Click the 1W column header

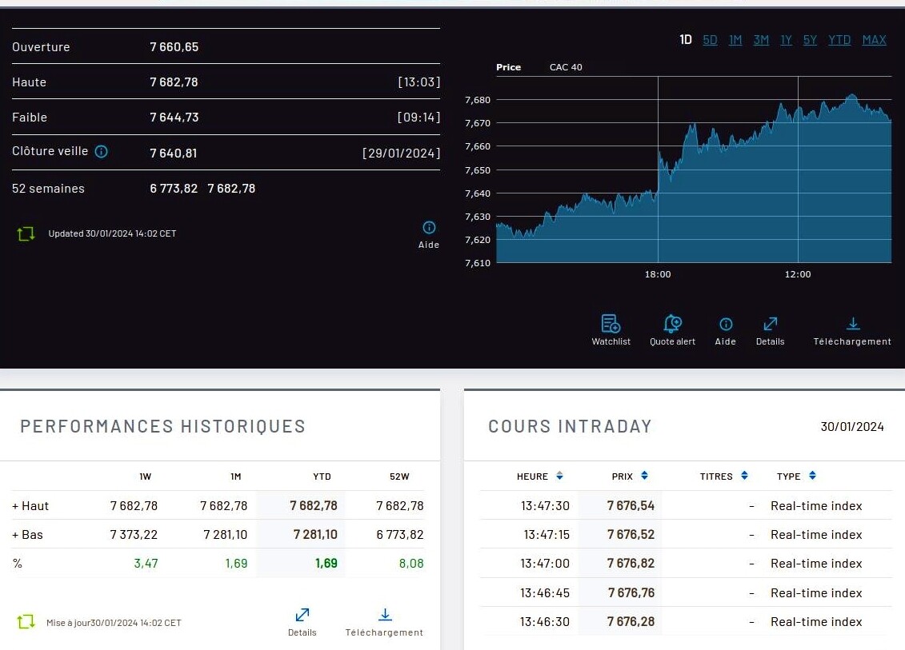click(x=146, y=477)
